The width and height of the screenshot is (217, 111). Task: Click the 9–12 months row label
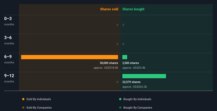point(9,78)
